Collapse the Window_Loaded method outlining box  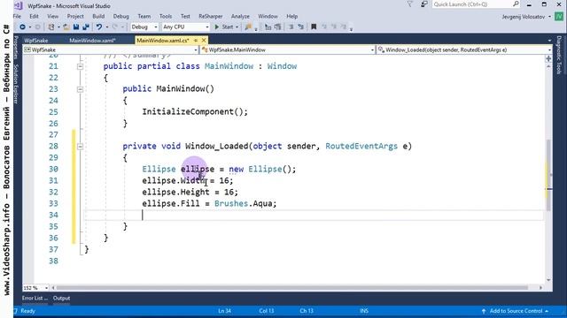[x=81, y=147]
